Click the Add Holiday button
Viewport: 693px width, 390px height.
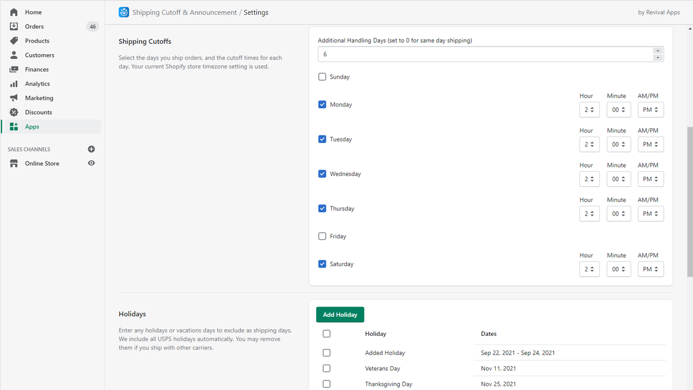(340, 315)
